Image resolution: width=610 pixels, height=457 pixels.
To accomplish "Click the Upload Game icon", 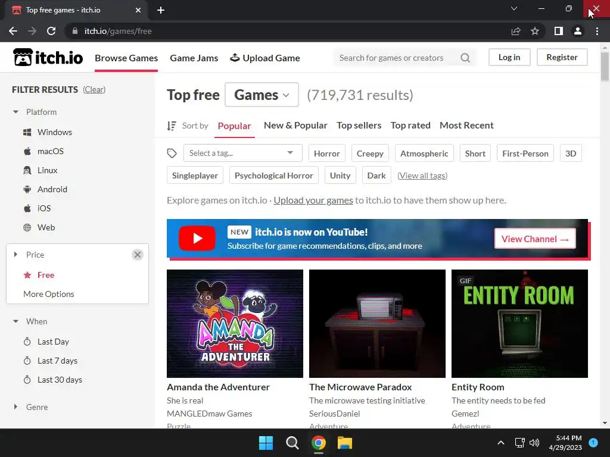I will (x=235, y=58).
